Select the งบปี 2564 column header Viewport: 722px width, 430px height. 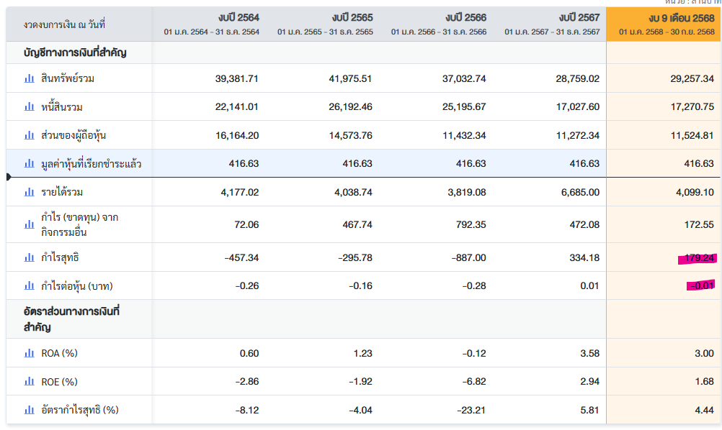pos(212,24)
